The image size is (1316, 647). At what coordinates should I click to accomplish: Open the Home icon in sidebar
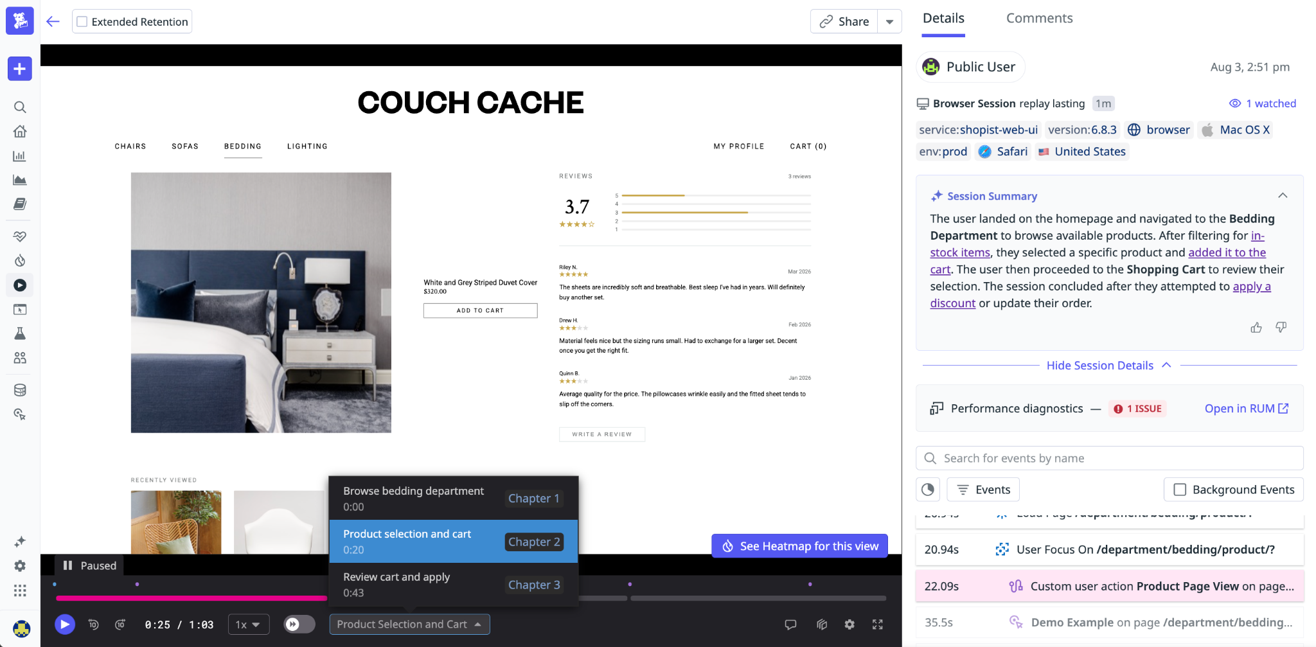pyautogui.click(x=20, y=132)
